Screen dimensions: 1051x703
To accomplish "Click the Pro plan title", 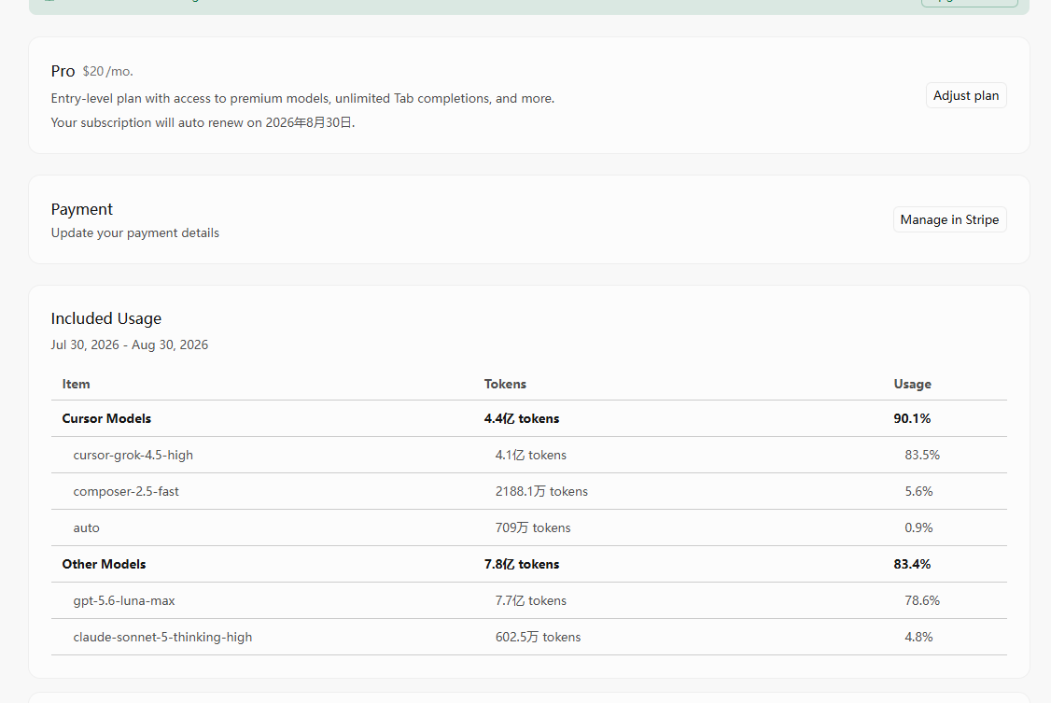I will pos(63,71).
